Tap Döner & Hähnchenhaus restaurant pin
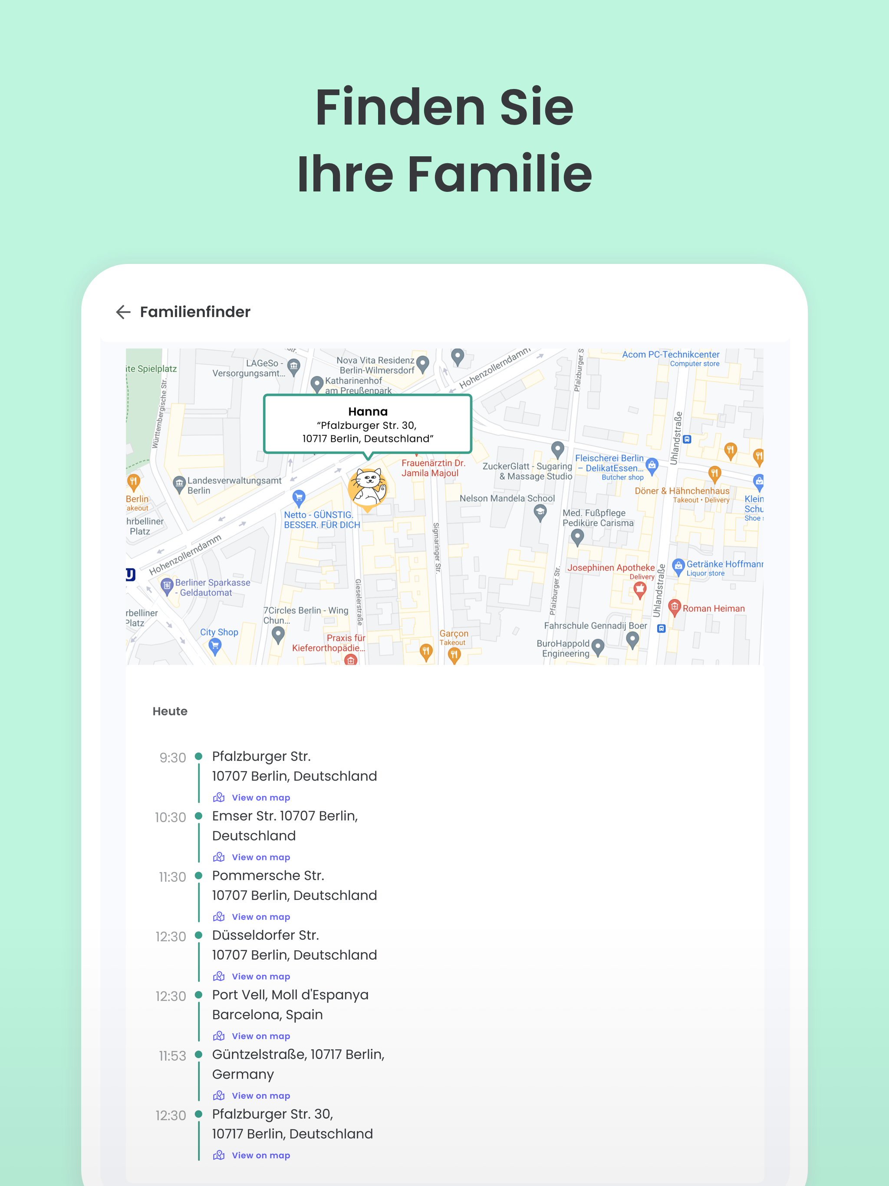 [714, 474]
